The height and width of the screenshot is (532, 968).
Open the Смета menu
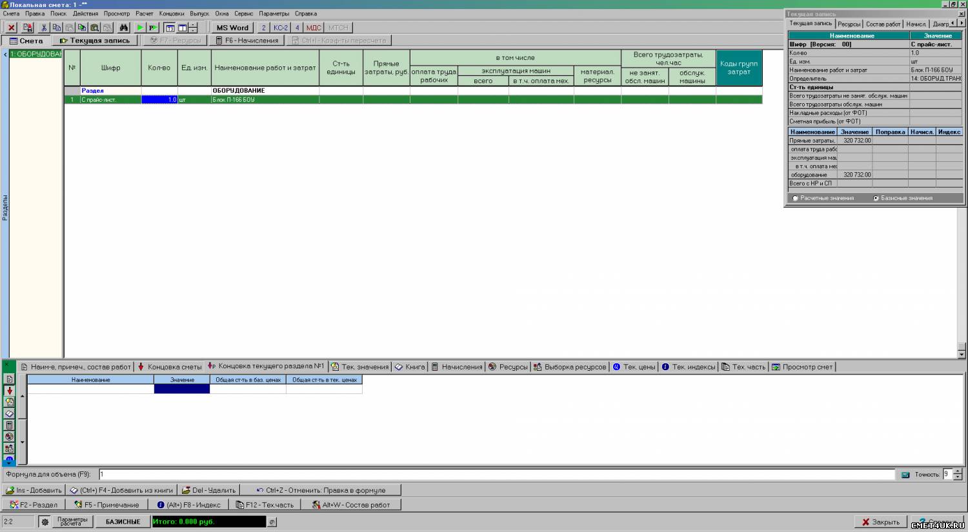[11, 14]
